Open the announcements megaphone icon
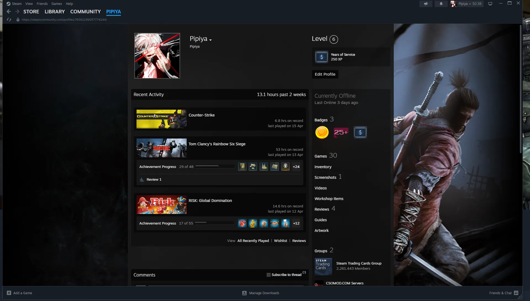The image size is (530, 301). (x=426, y=4)
